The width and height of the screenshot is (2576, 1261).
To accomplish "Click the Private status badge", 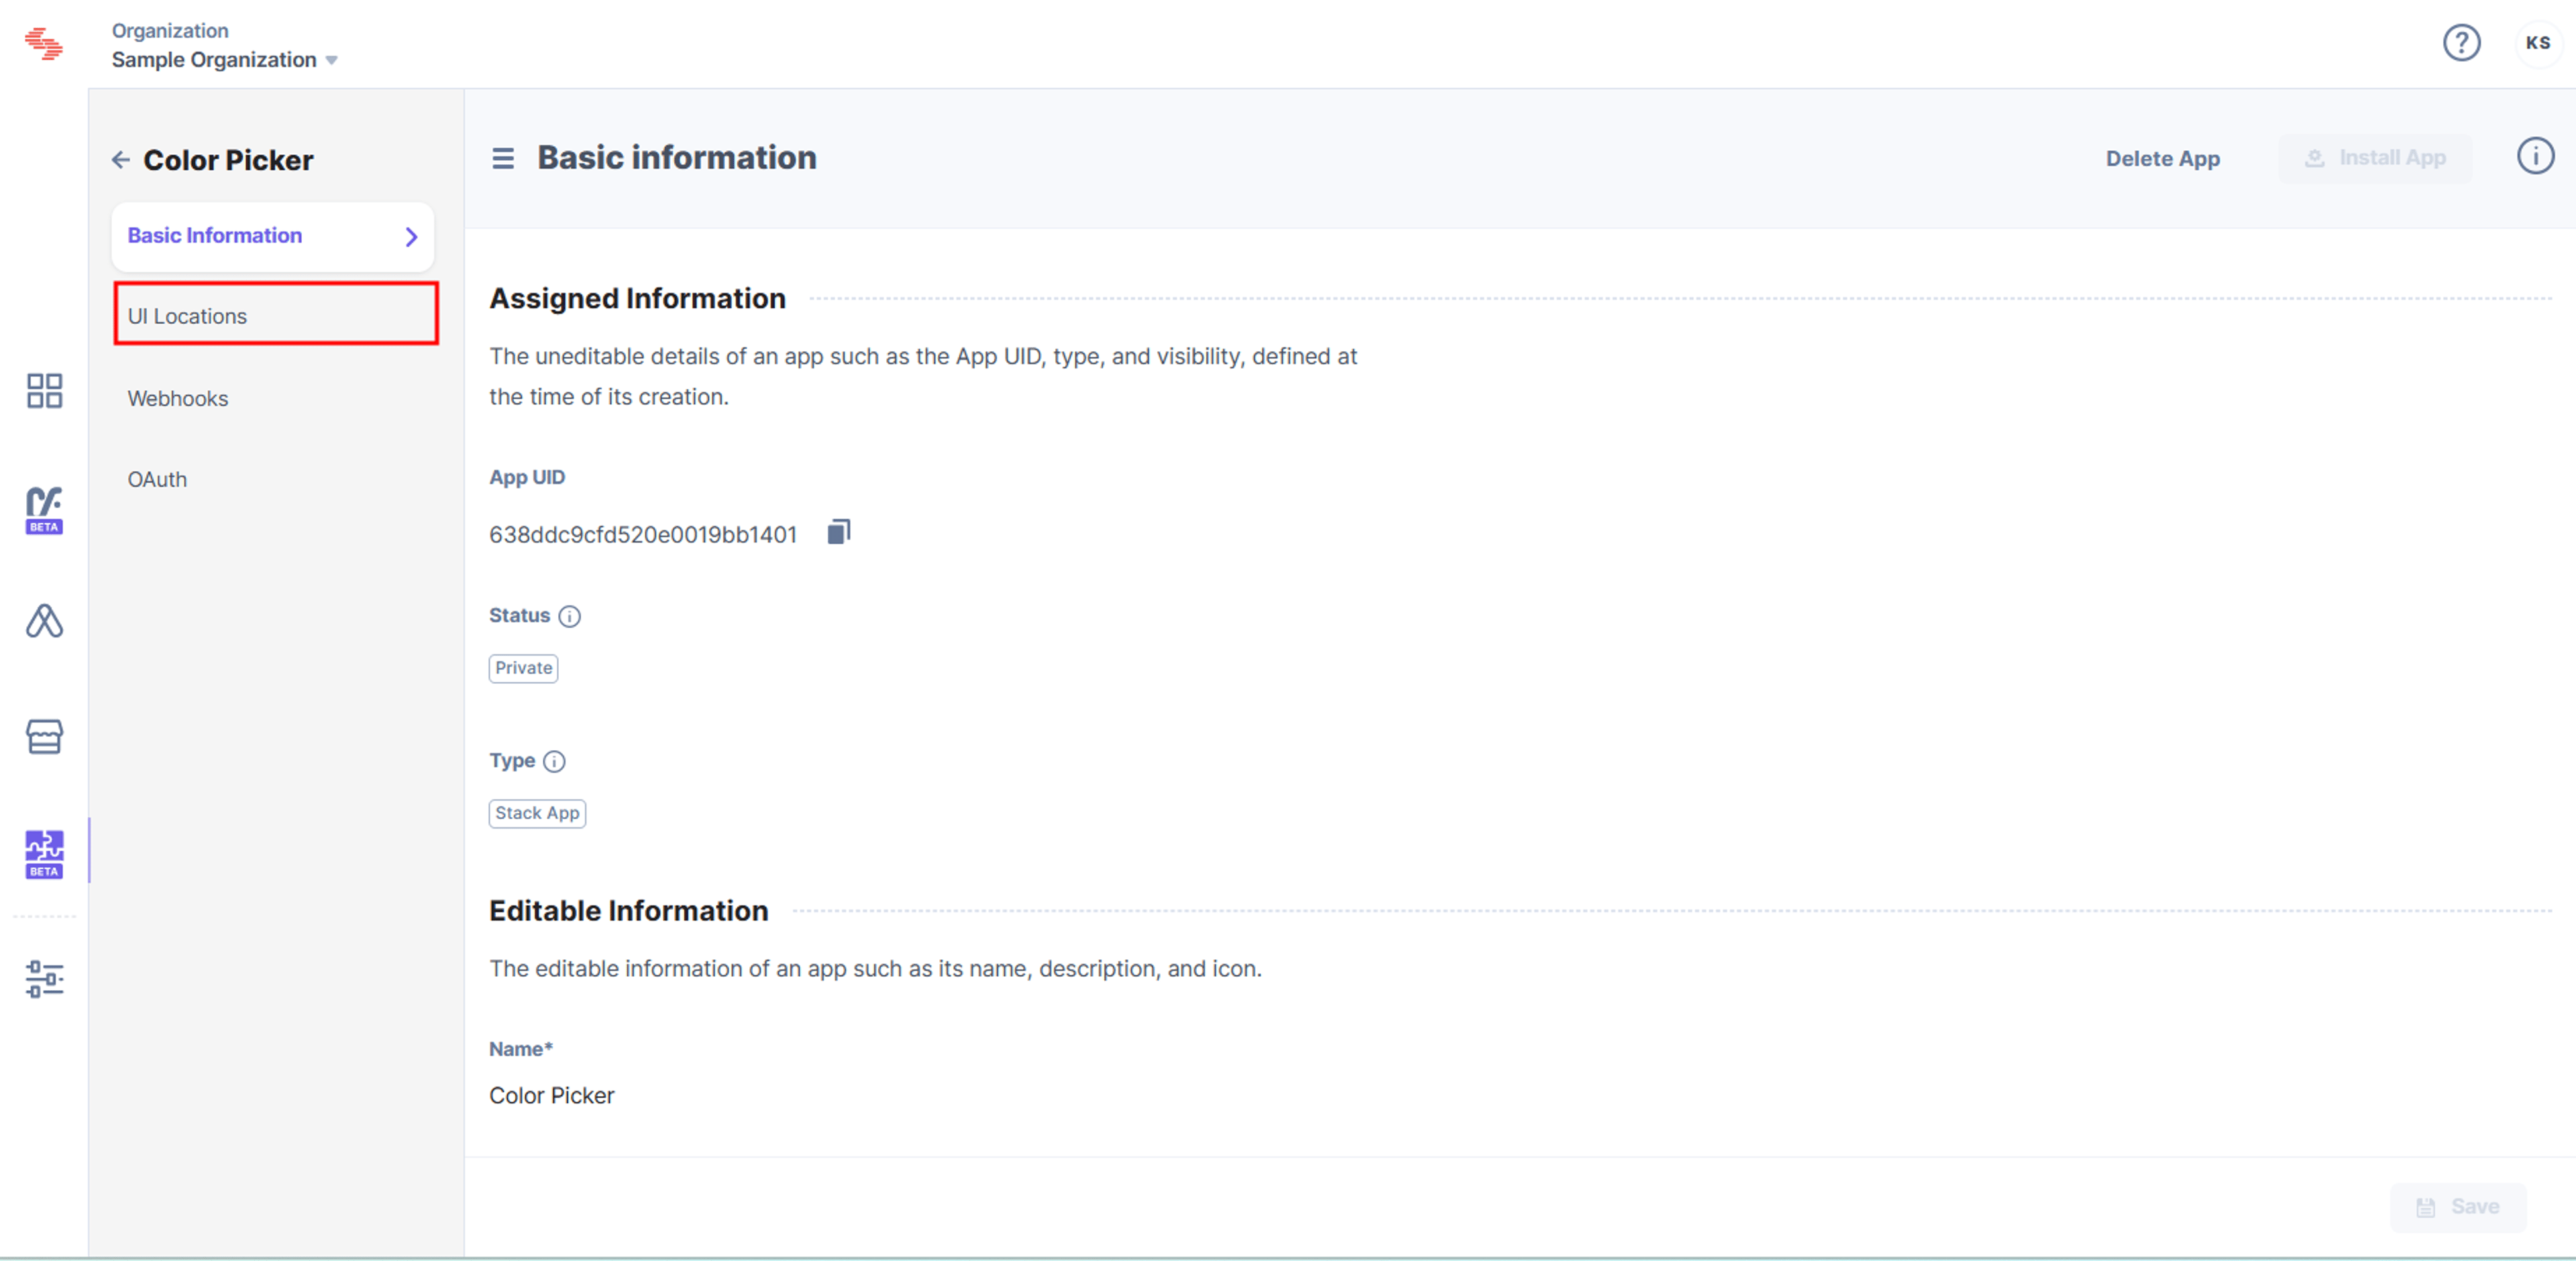I will 523,668.
